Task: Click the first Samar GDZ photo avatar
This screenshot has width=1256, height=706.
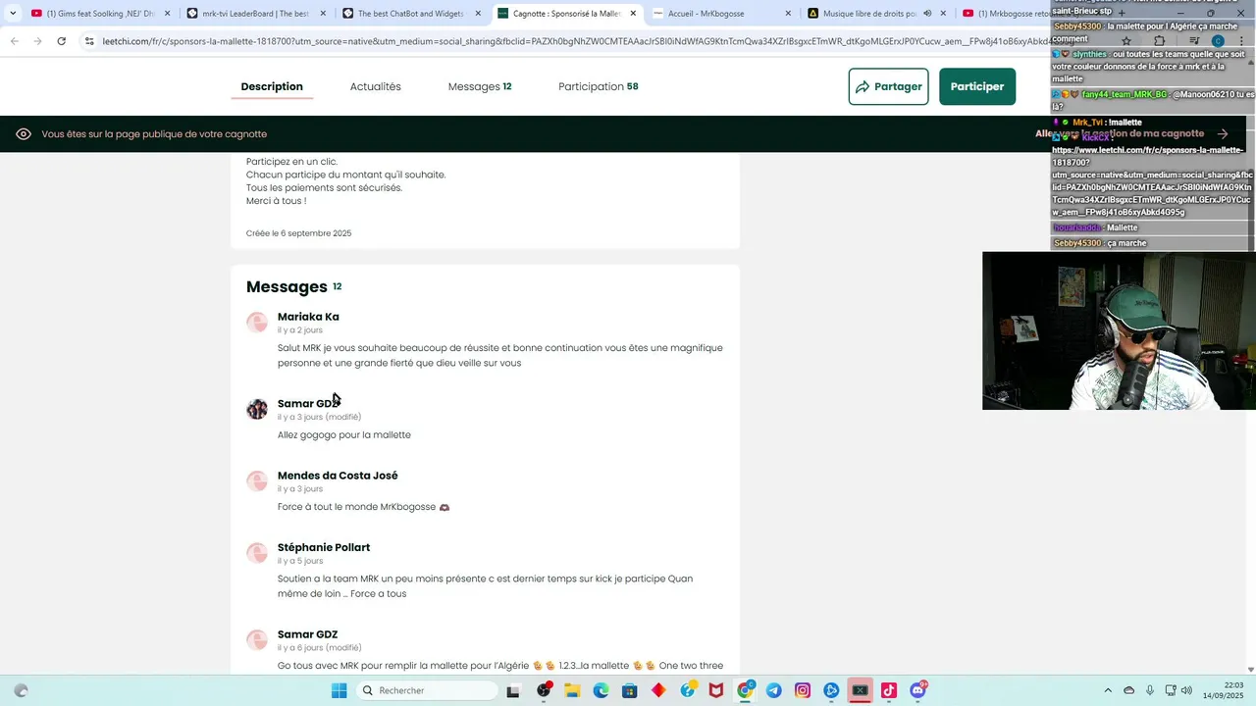Action: 257,409
